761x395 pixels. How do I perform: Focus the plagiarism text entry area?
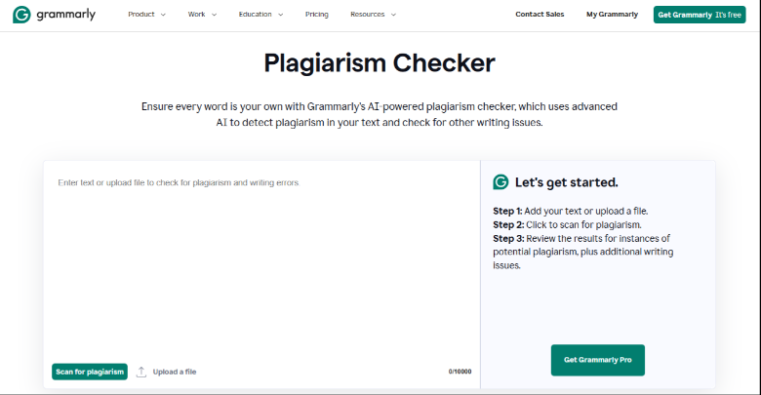[262, 262]
